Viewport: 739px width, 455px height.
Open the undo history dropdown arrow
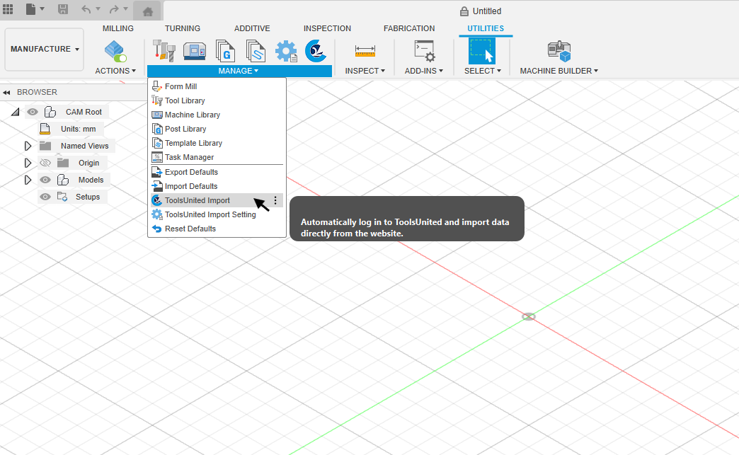(98, 8)
